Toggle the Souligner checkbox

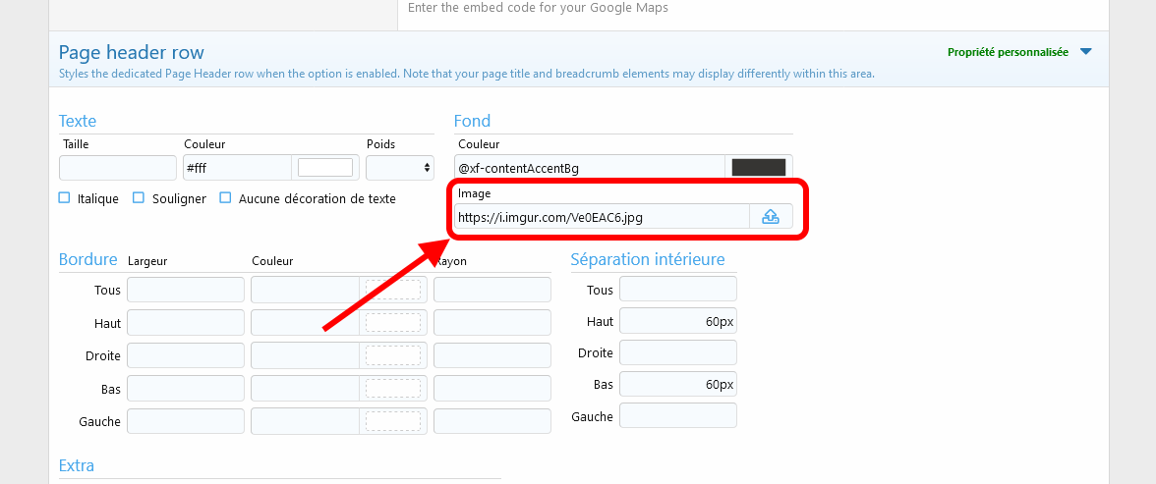(x=139, y=198)
